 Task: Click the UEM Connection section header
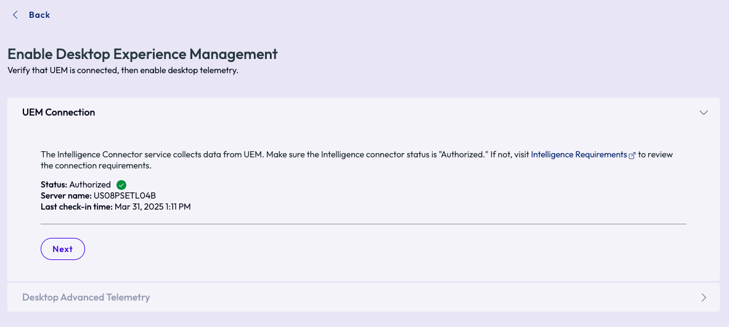tap(59, 112)
